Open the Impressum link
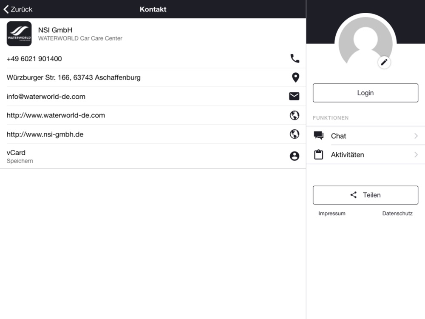Viewport: 425px width, 319px height. pos(332,214)
